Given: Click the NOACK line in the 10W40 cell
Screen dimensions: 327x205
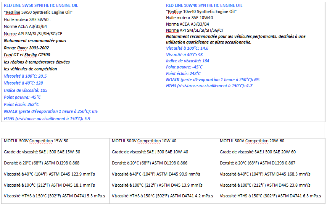Looking at the screenshot, I should [x=213, y=80].
